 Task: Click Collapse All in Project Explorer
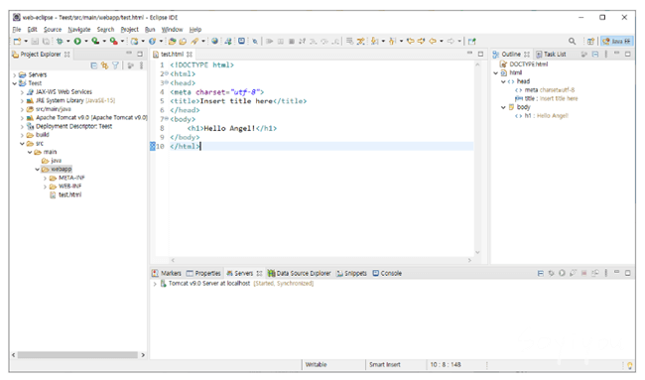[x=94, y=65]
